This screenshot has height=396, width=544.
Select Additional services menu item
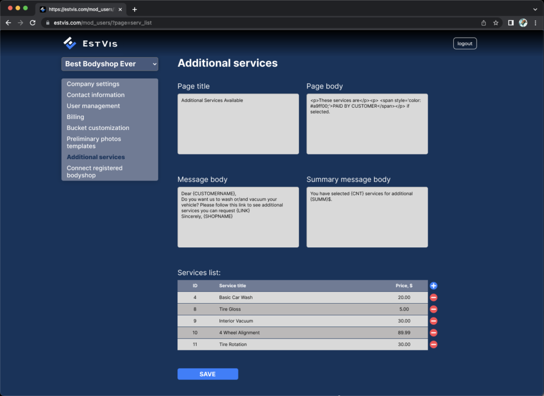[x=96, y=157]
